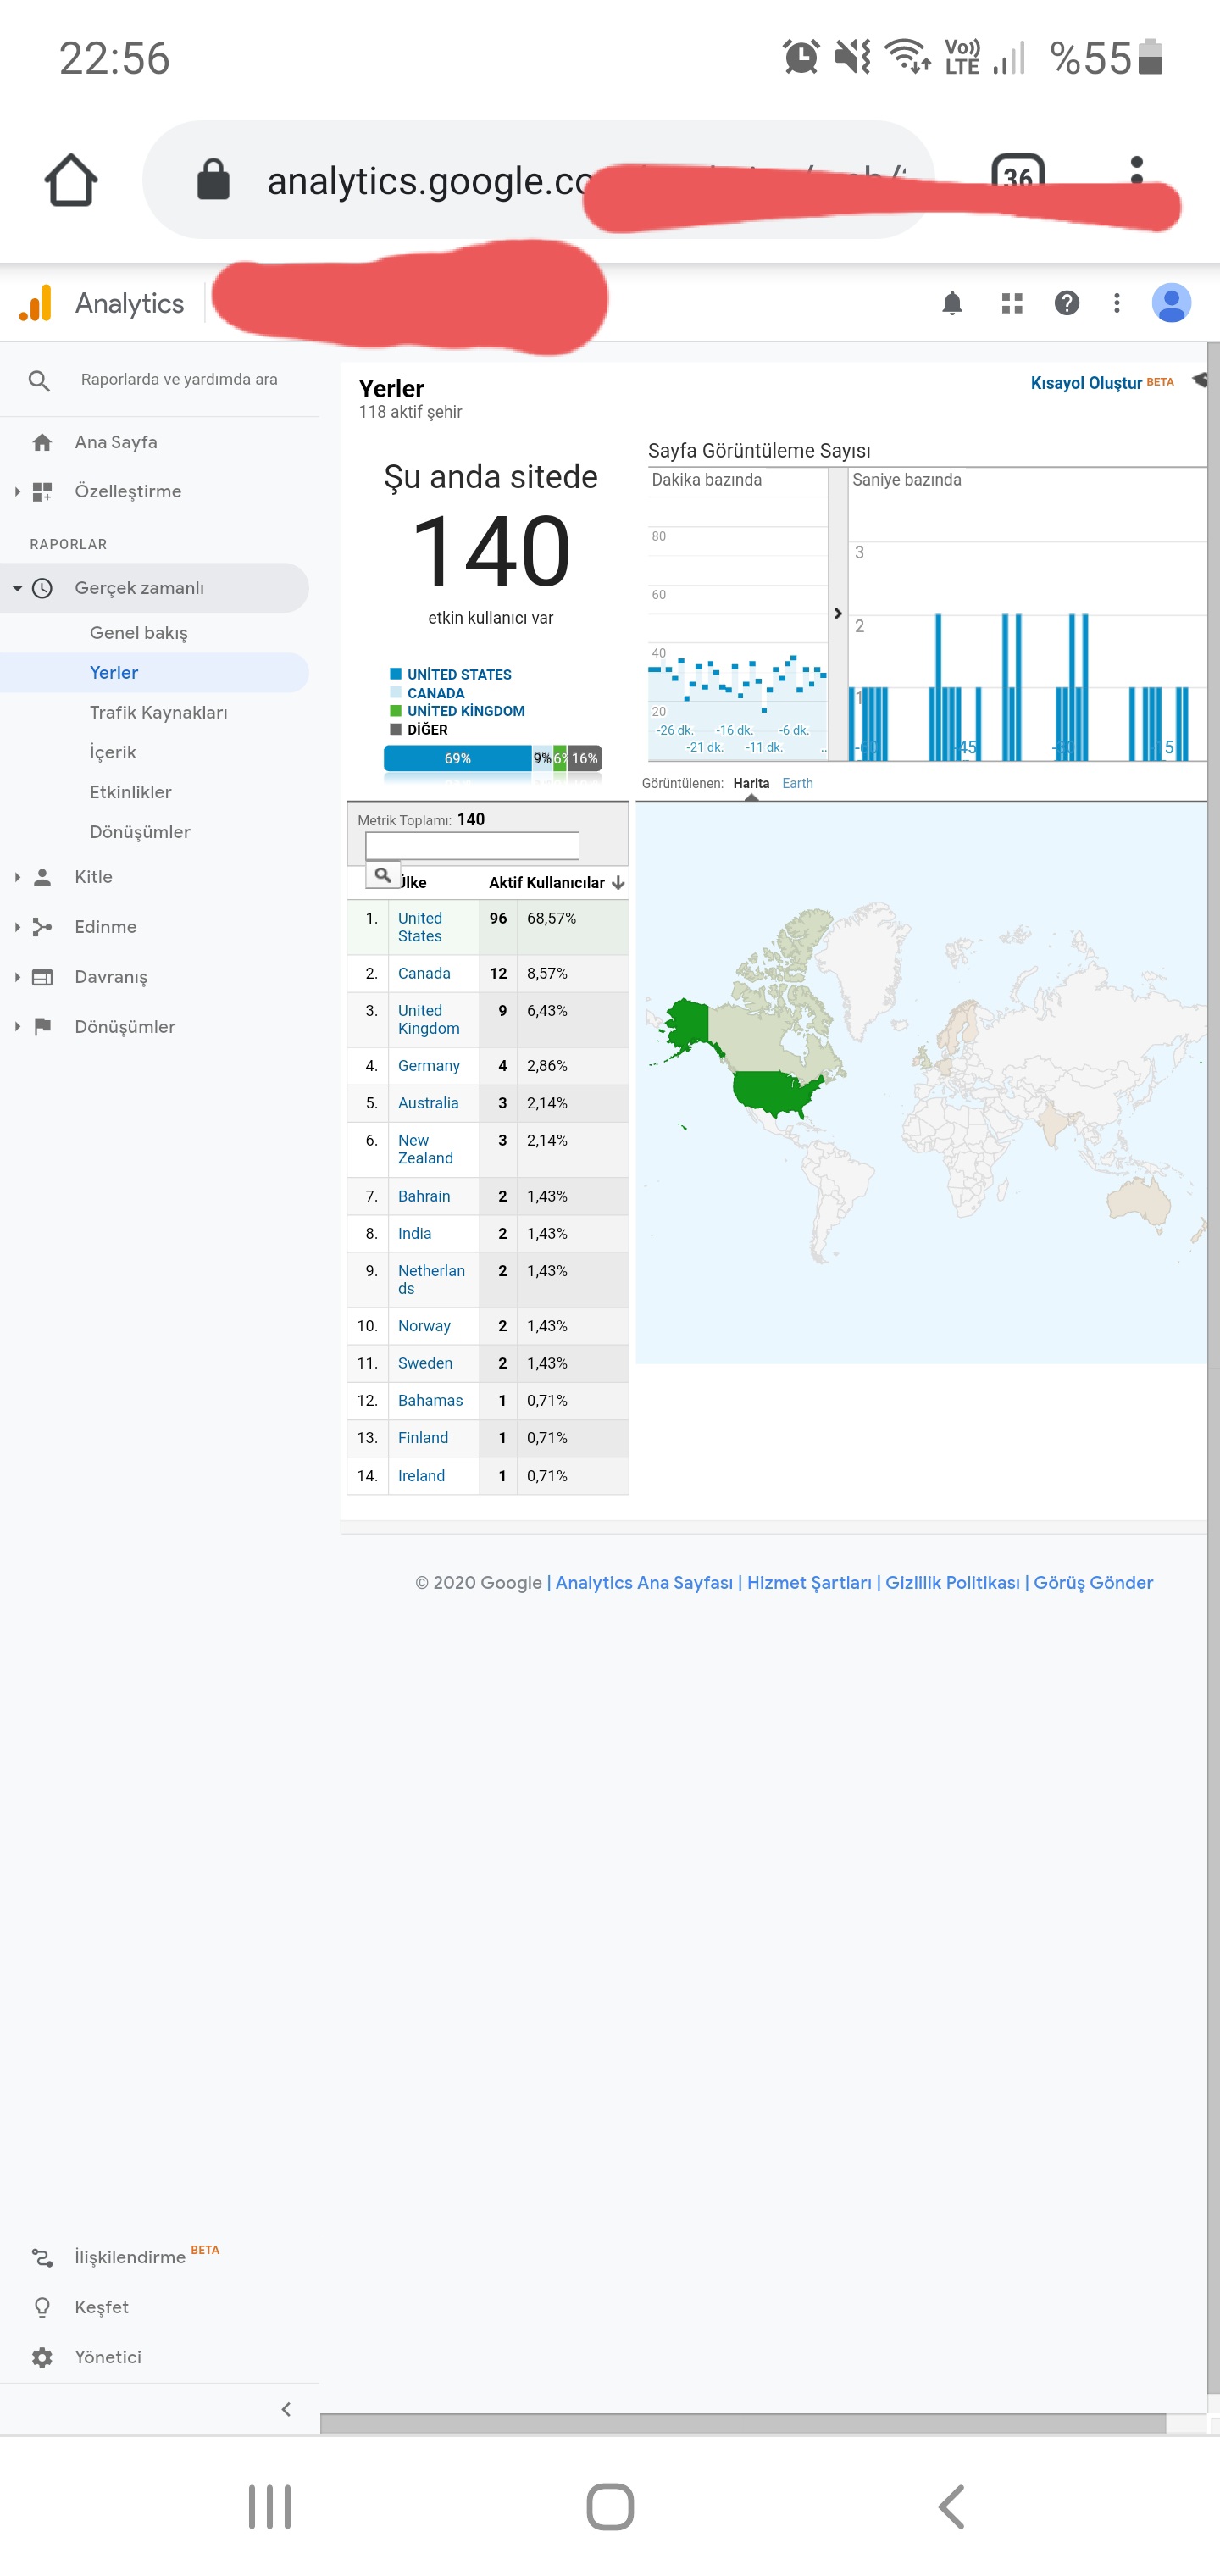Open Etkinlikler realtime report
Viewport: 1220px width, 2576px height.
[131, 792]
